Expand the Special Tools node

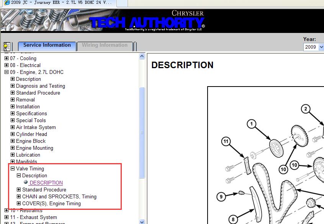click(x=13, y=120)
